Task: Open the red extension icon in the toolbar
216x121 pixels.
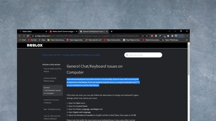Action: [x=152, y=36]
